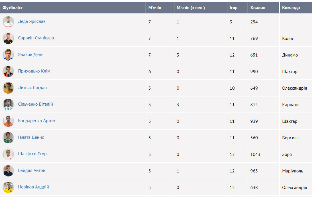The height and width of the screenshot is (197, 312).
Task: Click Новіков Андрій's player photo
Action: (x=8, y=187)
